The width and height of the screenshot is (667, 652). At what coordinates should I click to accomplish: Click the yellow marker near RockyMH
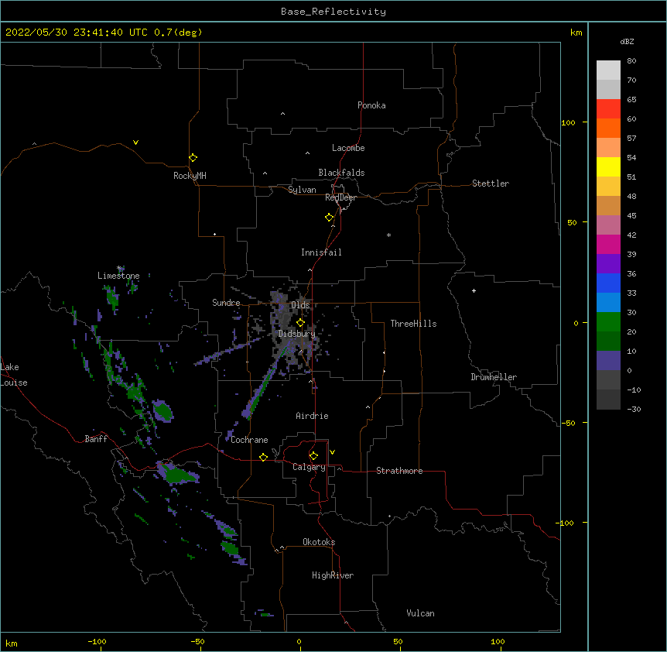coord(193,158)
